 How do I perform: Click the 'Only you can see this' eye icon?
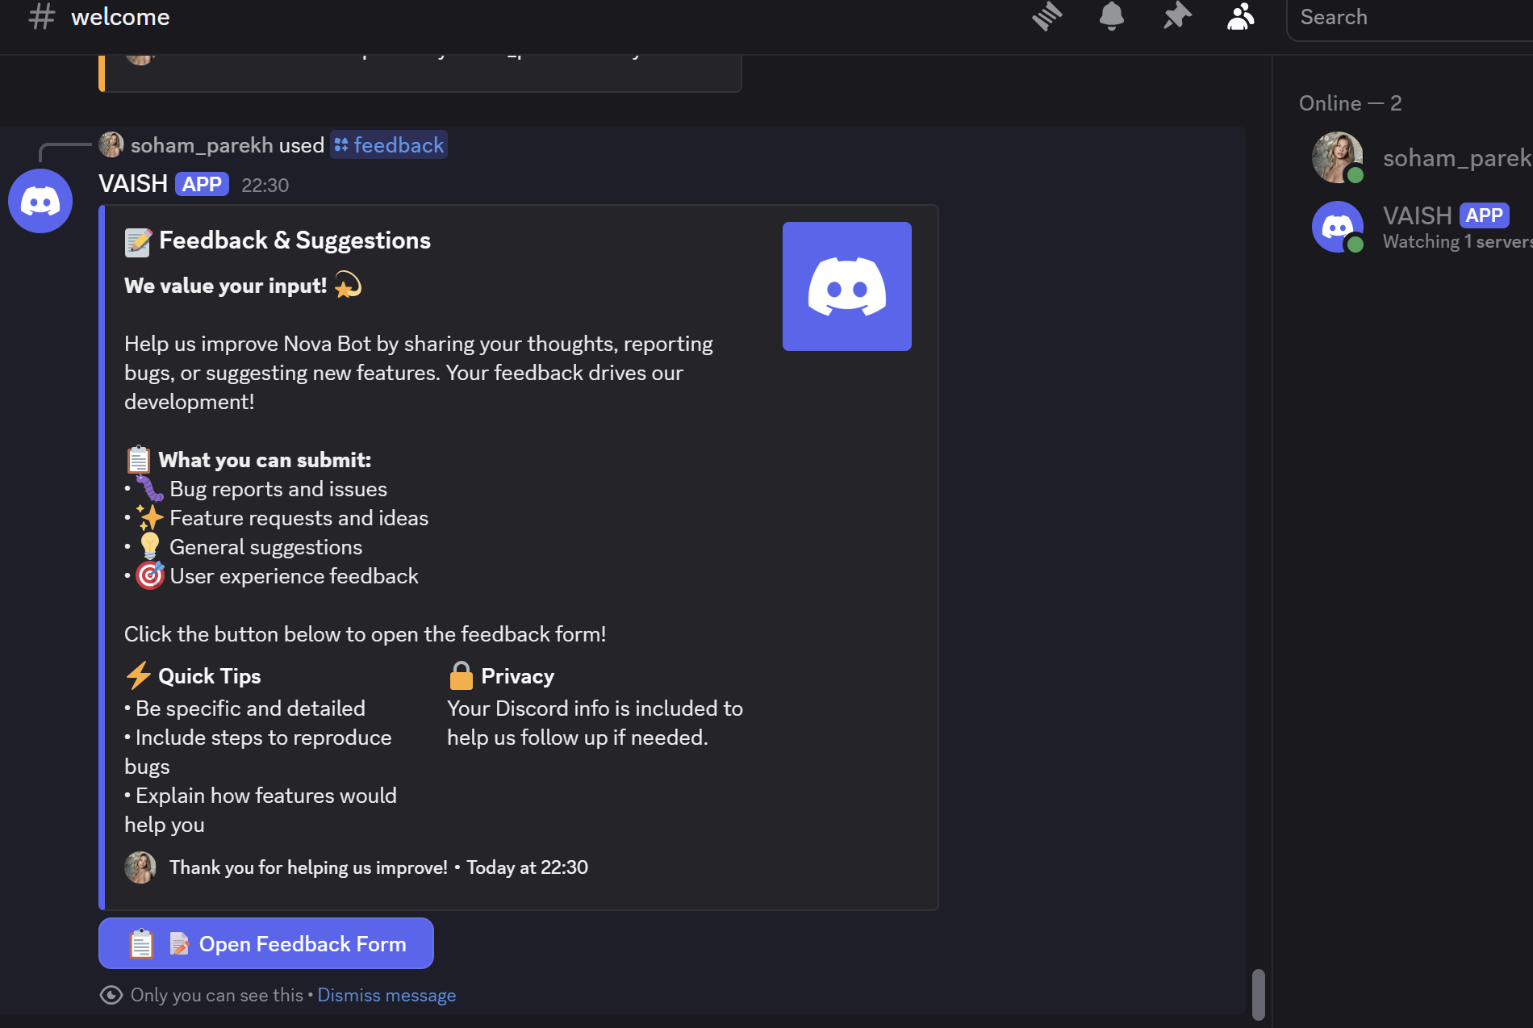click(111, 995)
